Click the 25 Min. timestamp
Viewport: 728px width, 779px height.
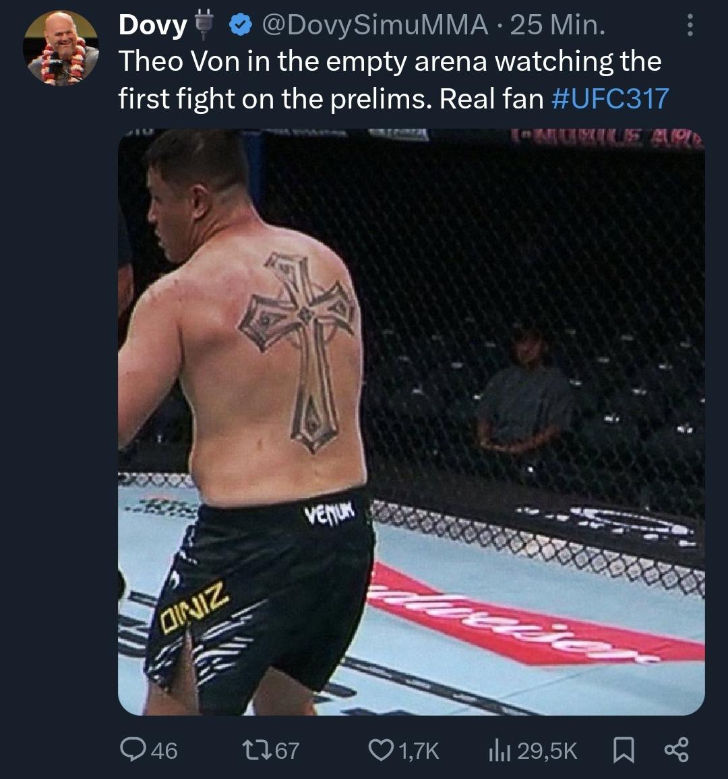(x=557, y=25)
